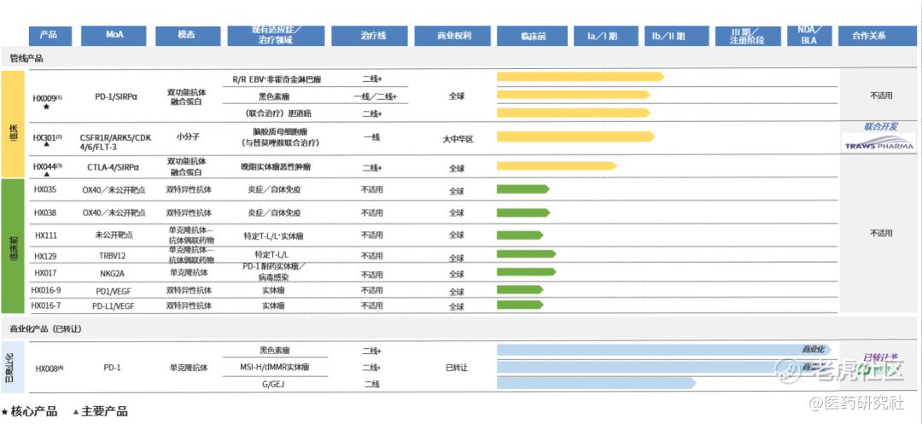Click the 核心产品 star legend

pyautogui.click(x=29, y=412)
